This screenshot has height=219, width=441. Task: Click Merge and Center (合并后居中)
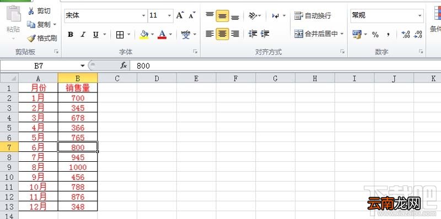click(316, 34)
